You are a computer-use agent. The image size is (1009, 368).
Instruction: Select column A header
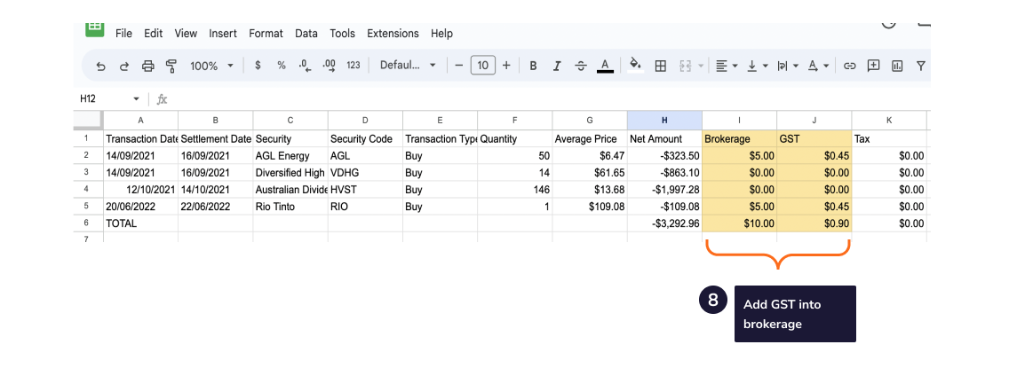[x=141, y=120]
